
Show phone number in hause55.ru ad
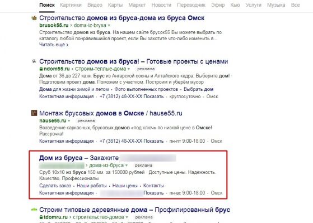(x=153, y=141)
